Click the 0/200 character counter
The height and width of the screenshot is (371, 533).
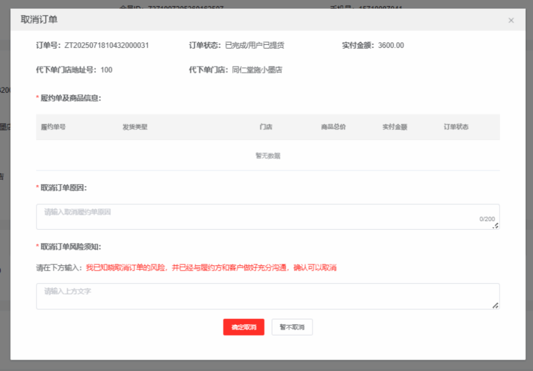click(x=487, y=219)
